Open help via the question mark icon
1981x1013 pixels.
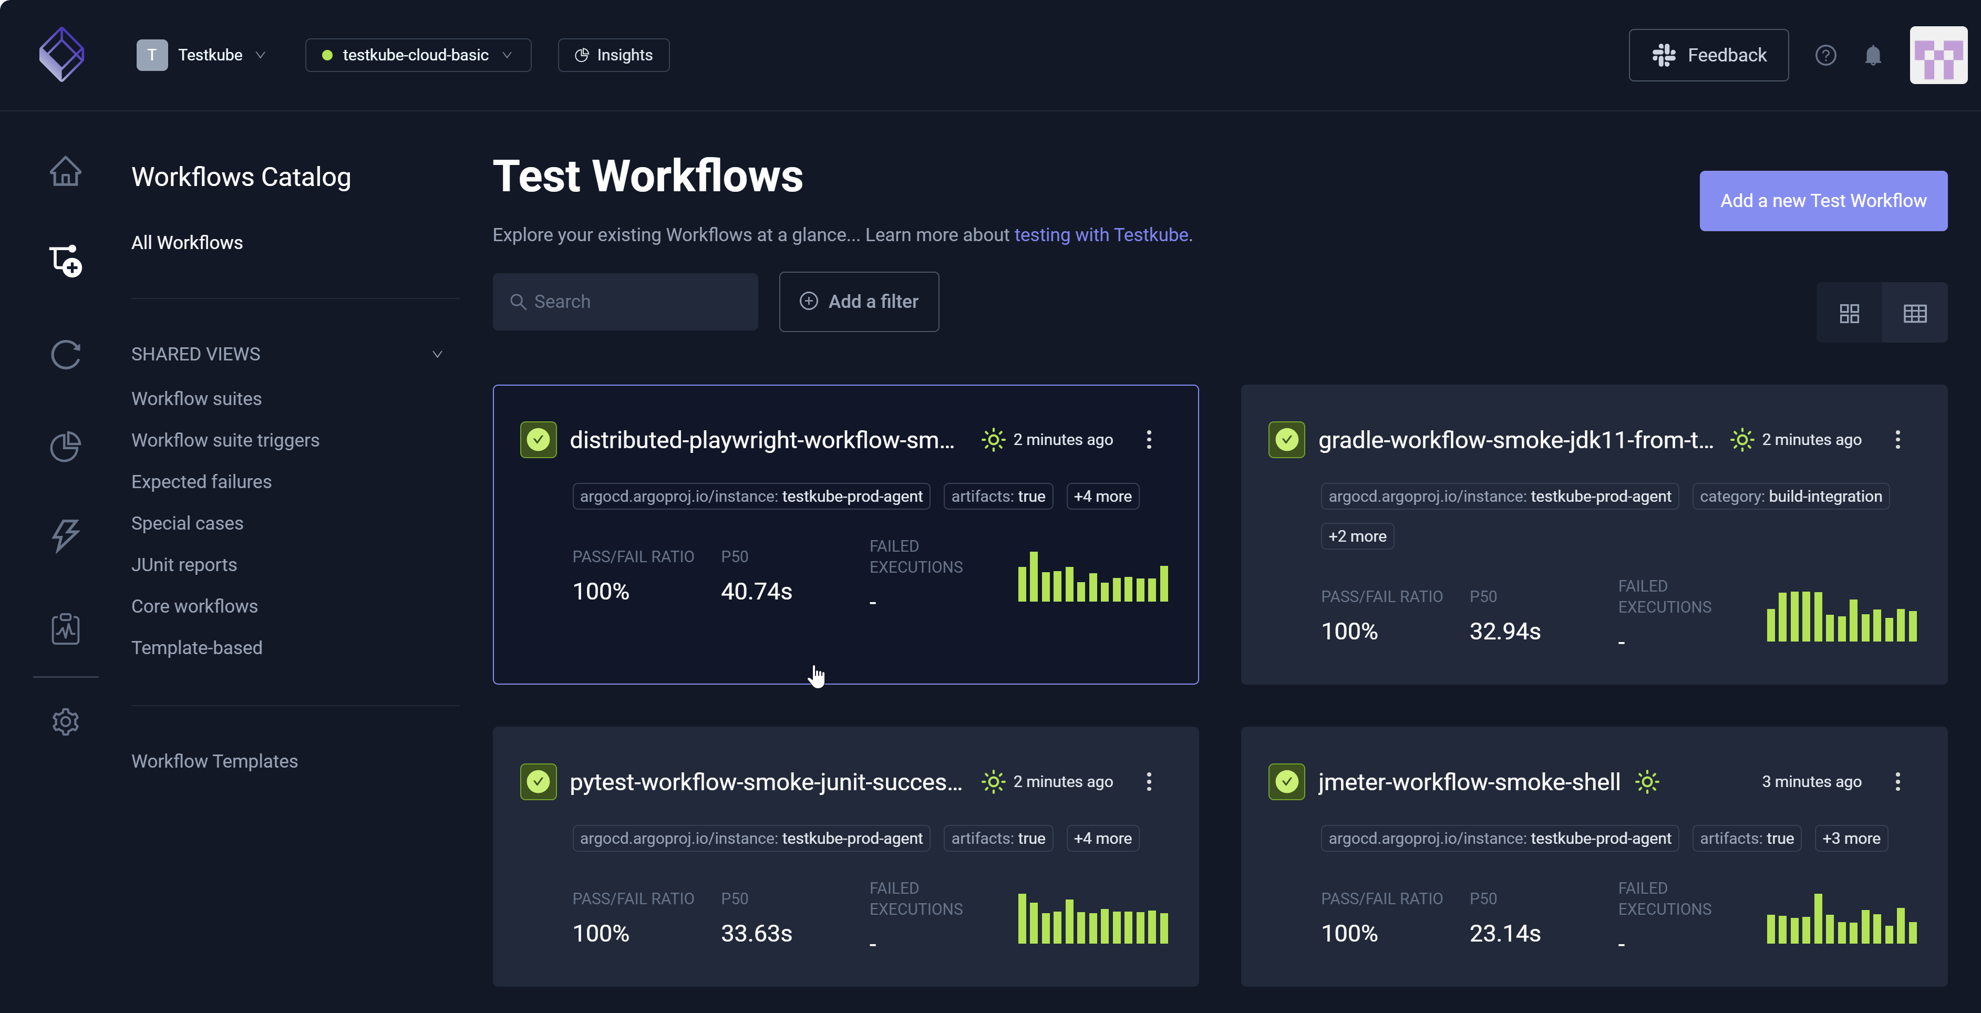1827,55
